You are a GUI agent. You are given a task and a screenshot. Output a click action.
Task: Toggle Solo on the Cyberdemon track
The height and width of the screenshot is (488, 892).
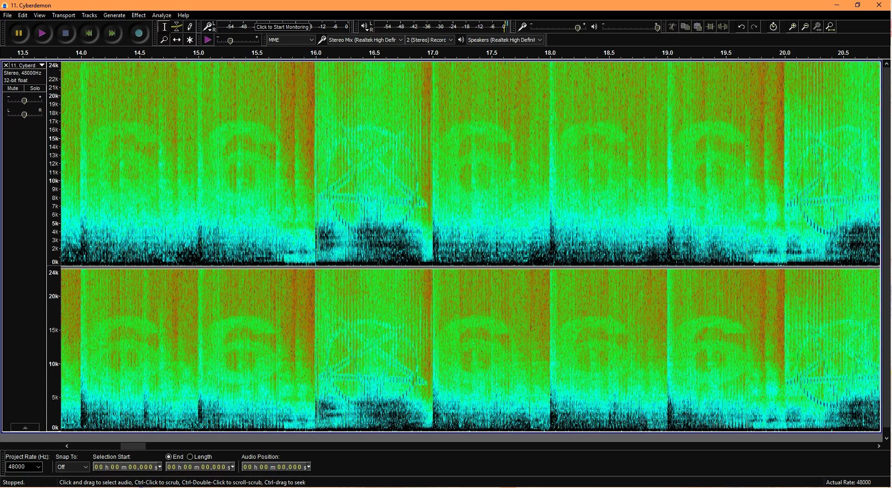pos(35,88)
